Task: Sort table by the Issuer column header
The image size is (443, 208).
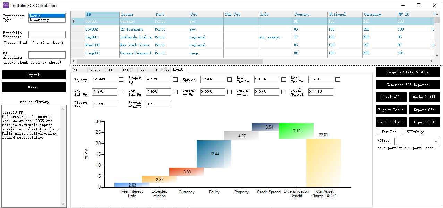Action: 137,14
